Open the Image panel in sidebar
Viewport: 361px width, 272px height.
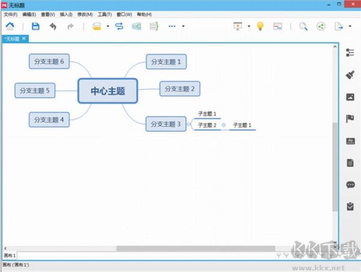coord(350,97)
